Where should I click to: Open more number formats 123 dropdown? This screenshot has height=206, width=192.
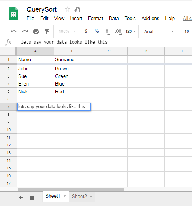coord(130,31)
